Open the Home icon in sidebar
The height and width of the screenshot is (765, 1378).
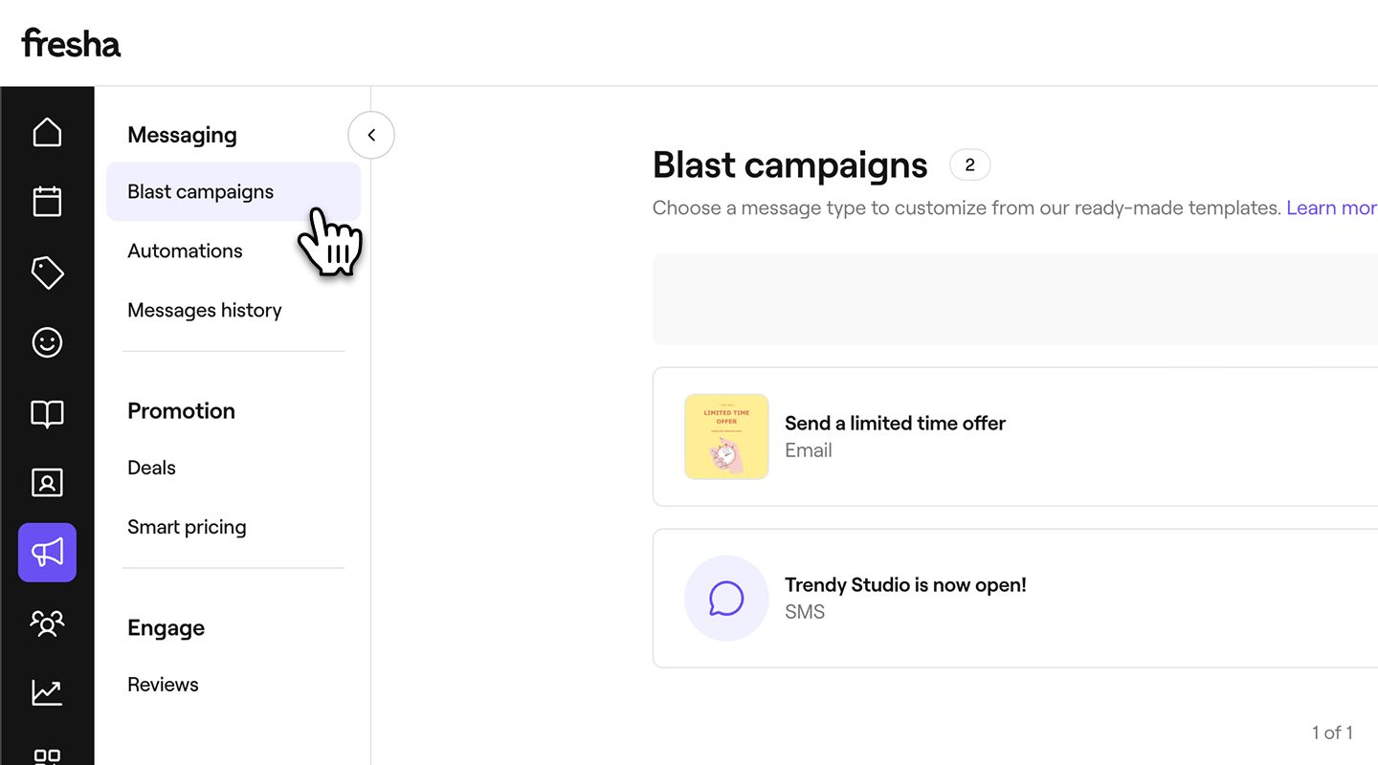[x=47, y=132]
